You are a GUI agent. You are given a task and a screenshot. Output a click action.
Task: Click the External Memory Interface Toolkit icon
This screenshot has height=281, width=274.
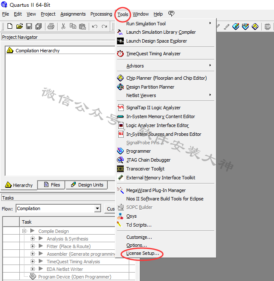(x=120, y=178)
